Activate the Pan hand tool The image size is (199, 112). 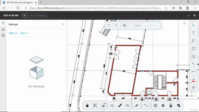87,105
